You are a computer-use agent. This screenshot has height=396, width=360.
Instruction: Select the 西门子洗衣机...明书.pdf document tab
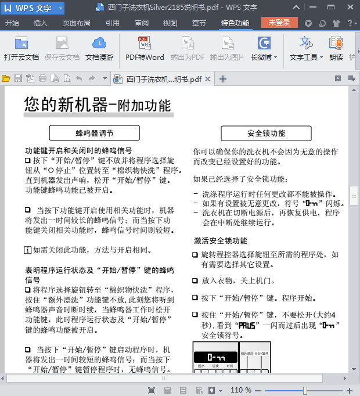(161, 79)
